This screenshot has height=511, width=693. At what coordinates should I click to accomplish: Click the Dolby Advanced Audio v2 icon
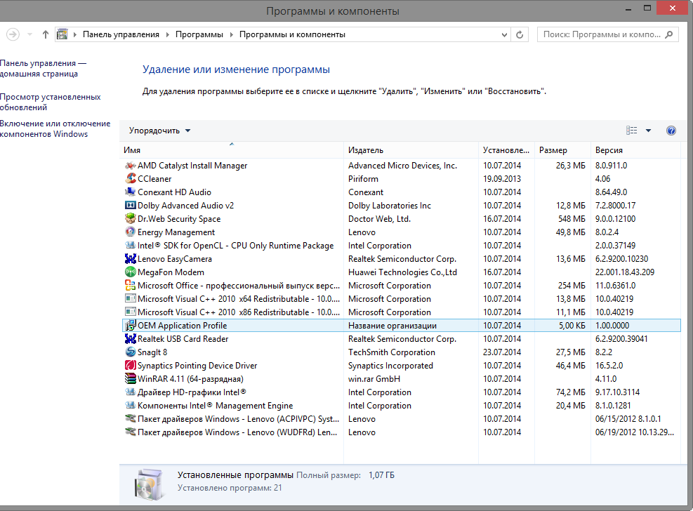(131, 206)
